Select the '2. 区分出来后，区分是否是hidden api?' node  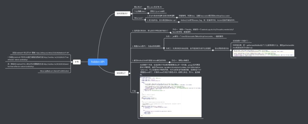pos(162,20)
